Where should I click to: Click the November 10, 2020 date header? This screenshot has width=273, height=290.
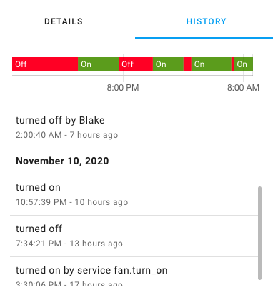tap(62, 161)
